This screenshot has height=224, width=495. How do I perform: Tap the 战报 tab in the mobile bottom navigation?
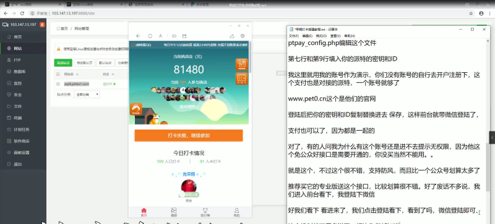pos(174,212)
